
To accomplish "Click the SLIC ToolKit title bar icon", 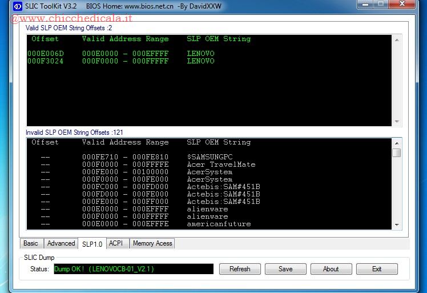I will pos(17,6).
